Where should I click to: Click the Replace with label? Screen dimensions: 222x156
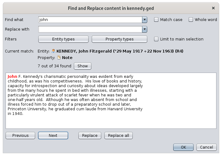pos(17,29)
